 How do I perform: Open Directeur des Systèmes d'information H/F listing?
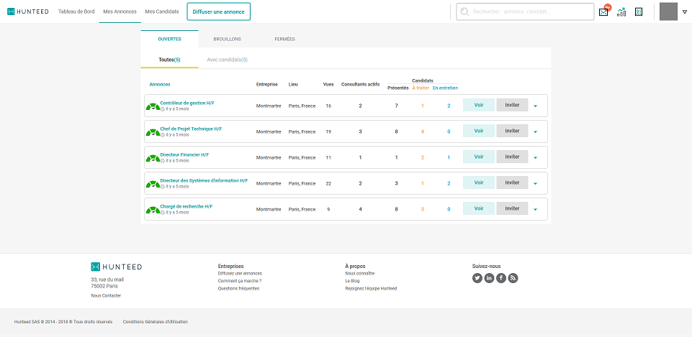pos(204,180)
